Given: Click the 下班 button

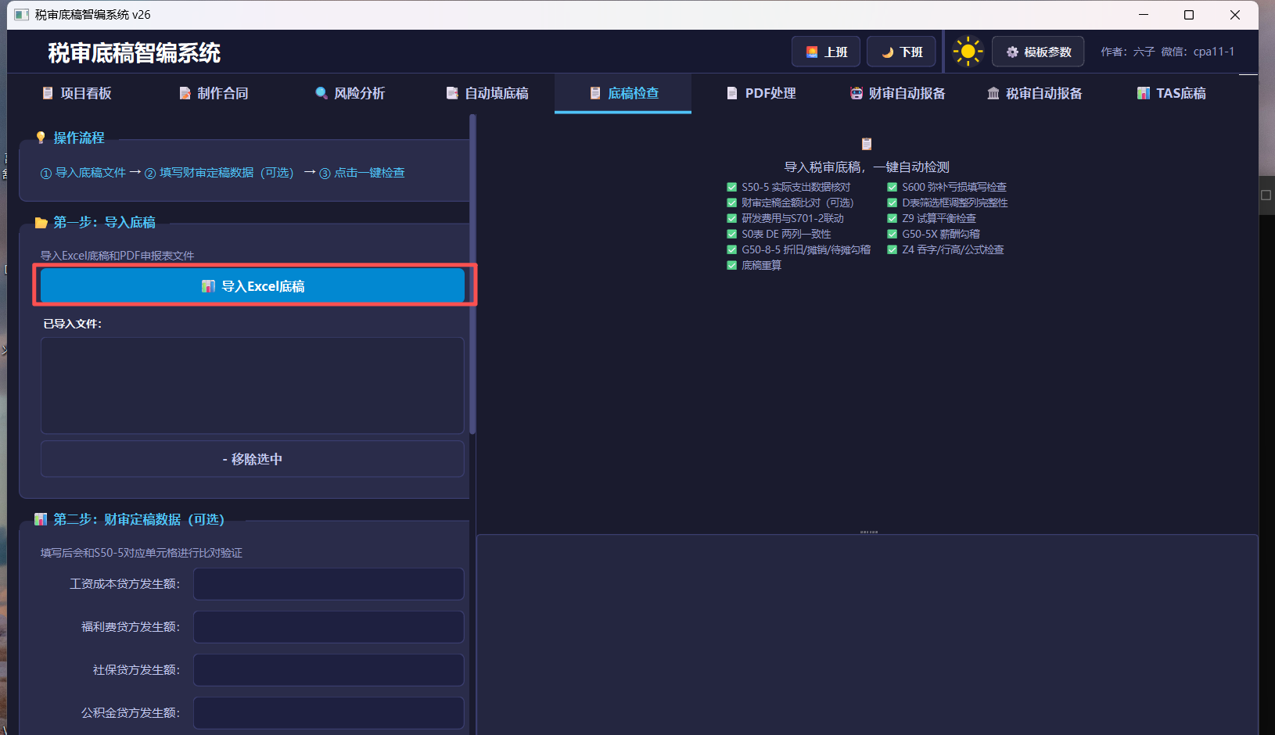Looking at the screenshot, I should click(x=901, y=52).
